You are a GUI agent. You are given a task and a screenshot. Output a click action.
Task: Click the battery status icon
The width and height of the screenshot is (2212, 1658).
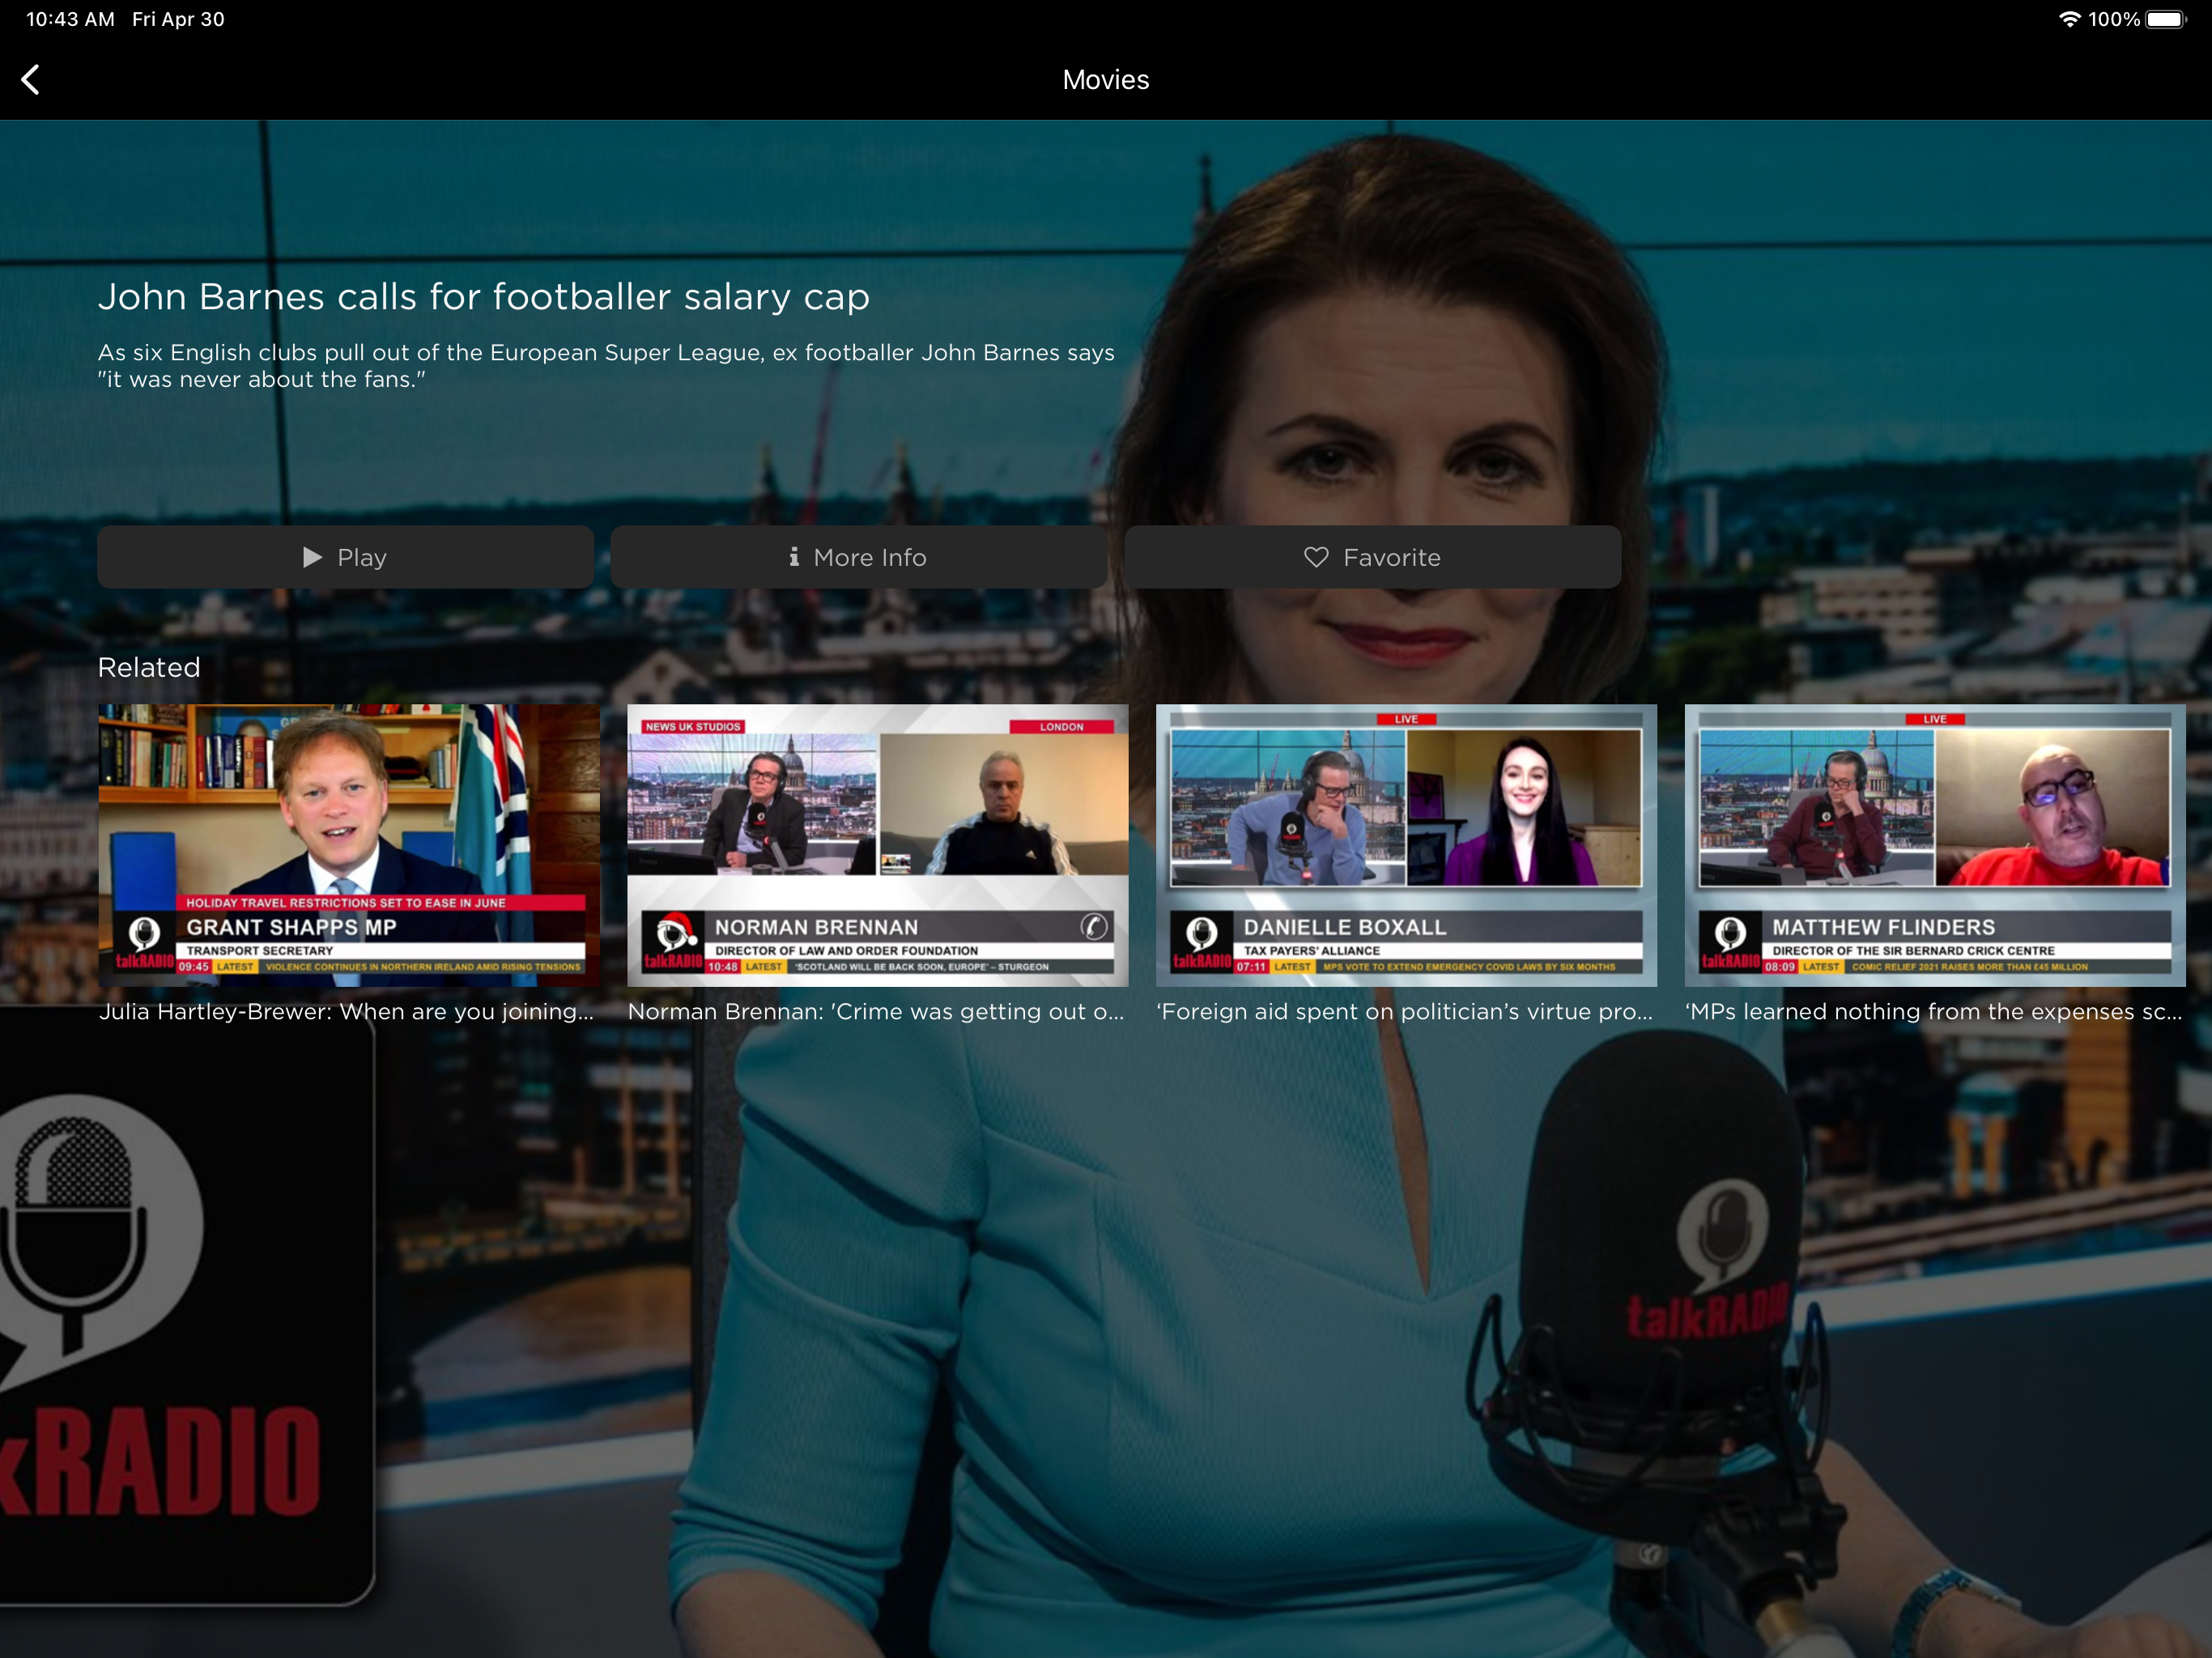coord(2165,19)
